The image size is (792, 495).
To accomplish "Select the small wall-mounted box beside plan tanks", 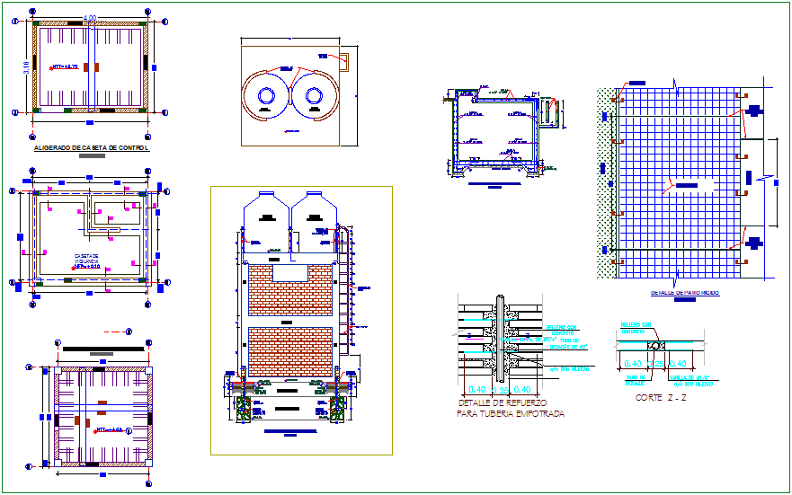I will 342,60.
